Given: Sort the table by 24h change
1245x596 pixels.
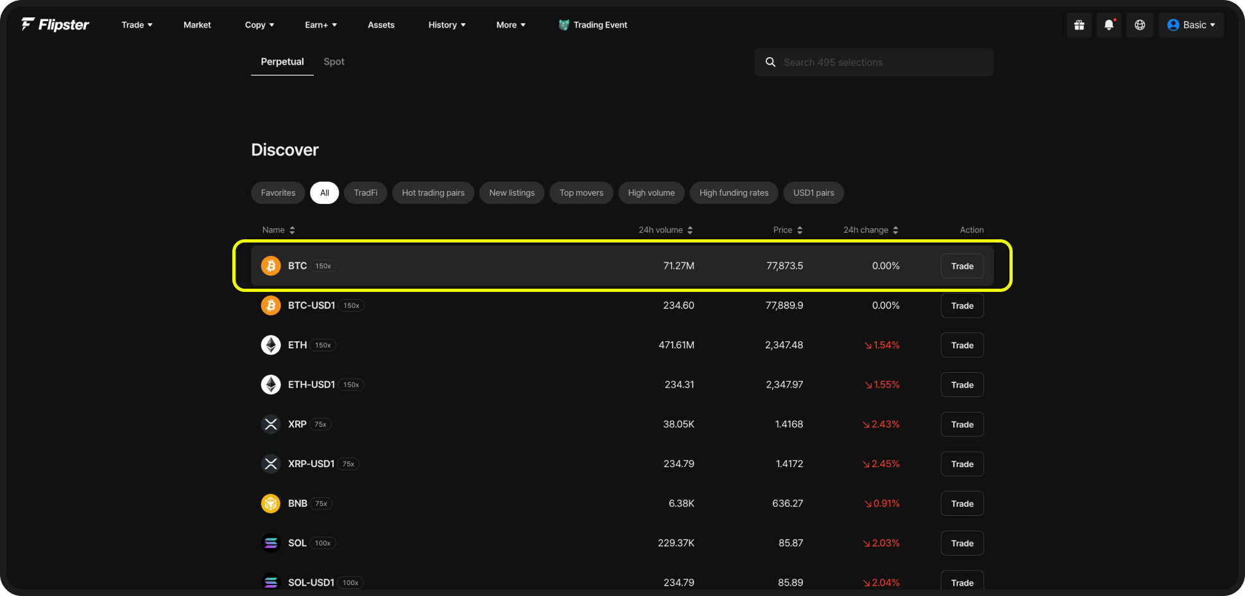Looking at the screenshot, I should pos(871,230).
